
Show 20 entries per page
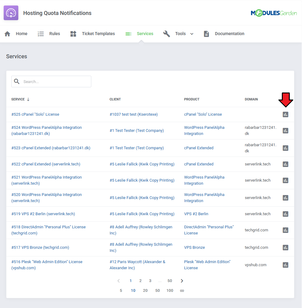(145, 291)
